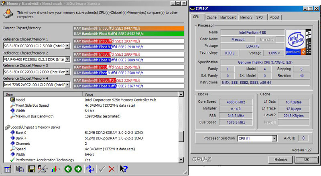Click the red X cancel icon

pyautogui.click(x=112, y=169)
